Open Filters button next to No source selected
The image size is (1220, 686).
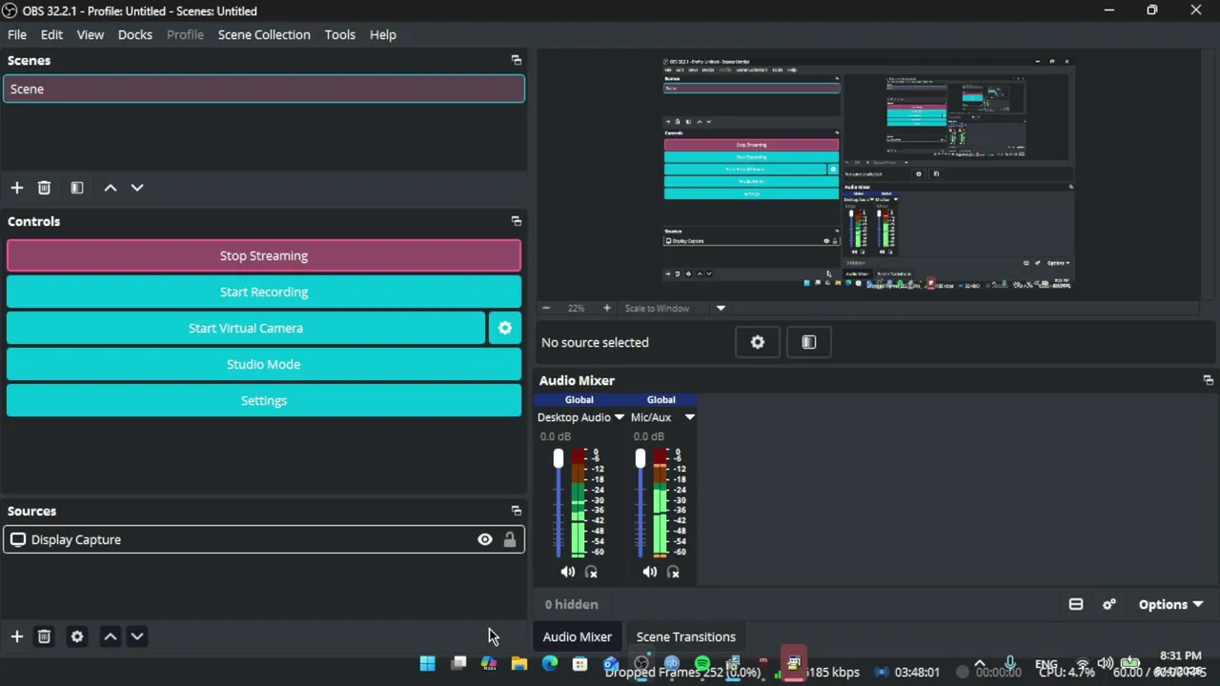pos(809,342)
